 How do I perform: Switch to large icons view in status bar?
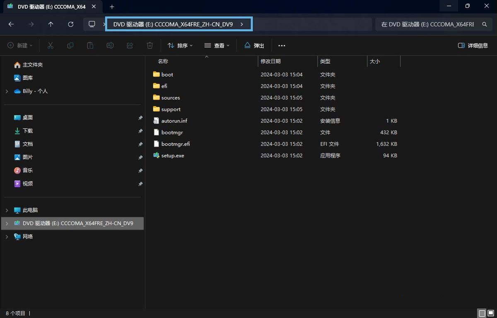pyautogui.click(x=491, y=313)
